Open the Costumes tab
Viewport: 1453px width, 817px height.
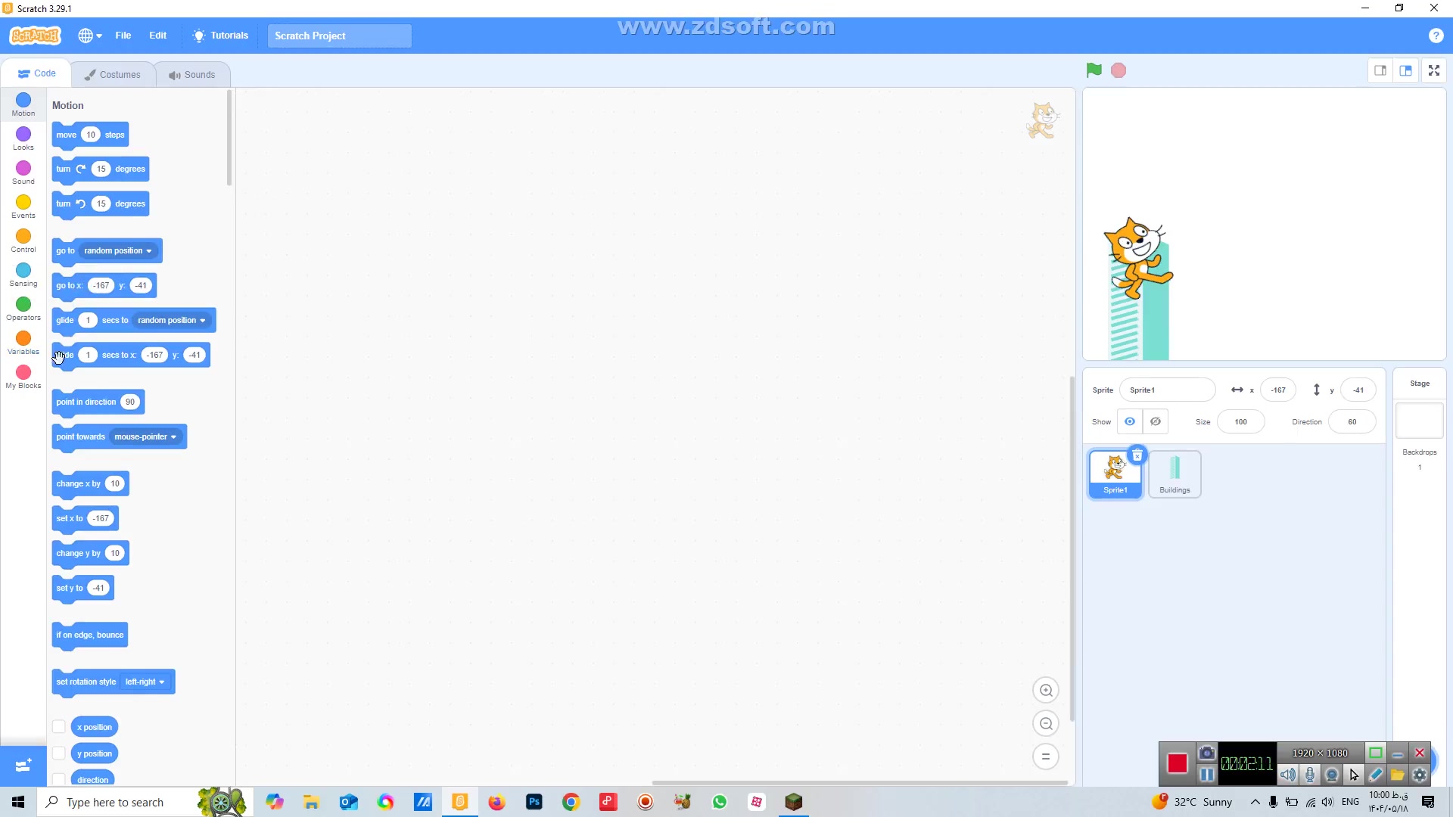point(112,74)
